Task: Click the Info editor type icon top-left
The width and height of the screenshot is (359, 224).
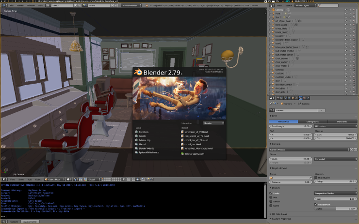Action: [3, 5]
